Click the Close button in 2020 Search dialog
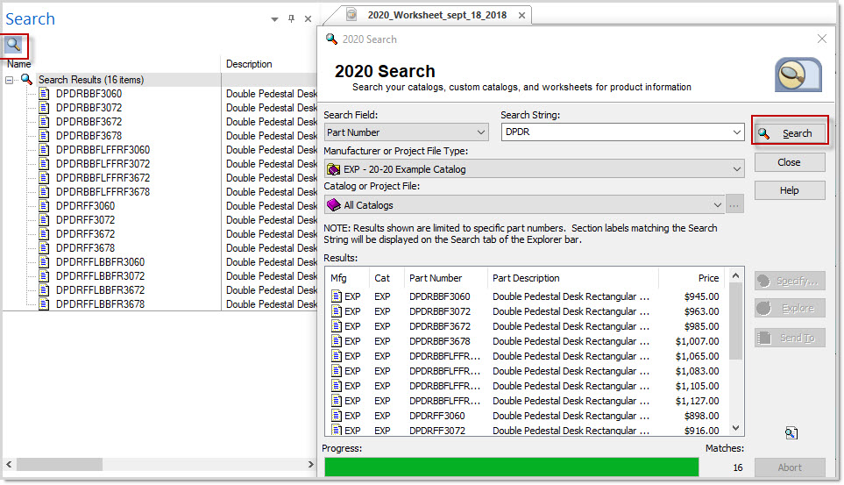This screenshot has width=844, height=485. point(790,162)
